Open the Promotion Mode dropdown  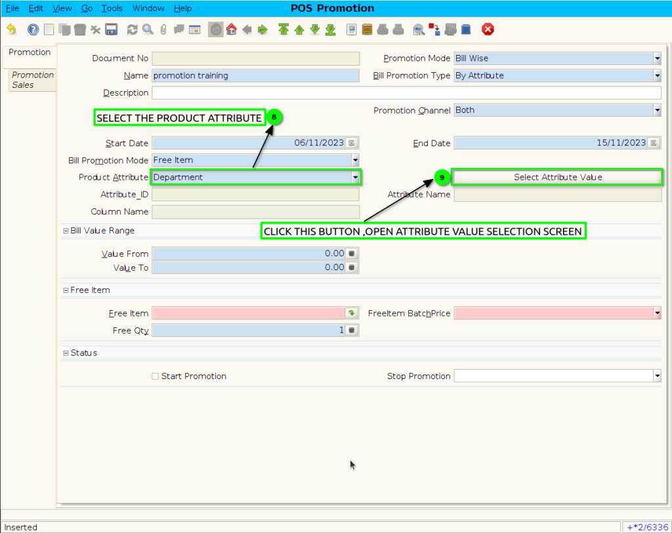(657, 58)
